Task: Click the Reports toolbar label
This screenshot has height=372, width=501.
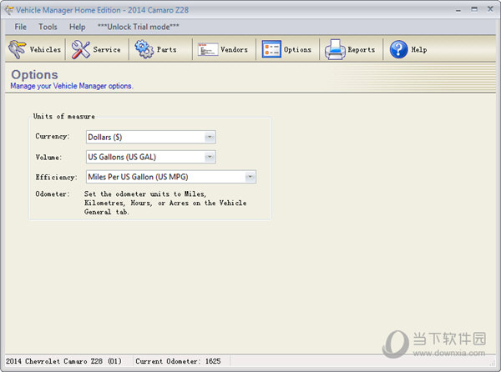Action: pyautogui.click(x=361, y=50)
